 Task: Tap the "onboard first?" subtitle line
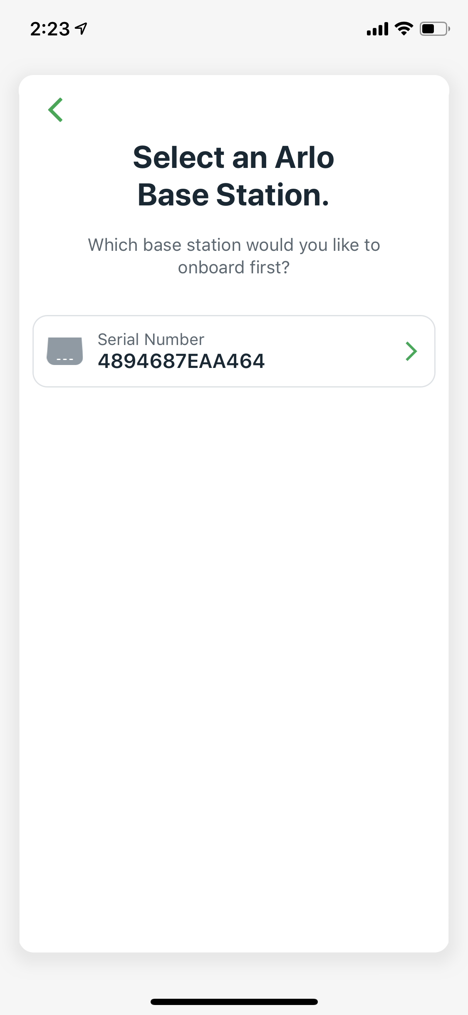233,267
